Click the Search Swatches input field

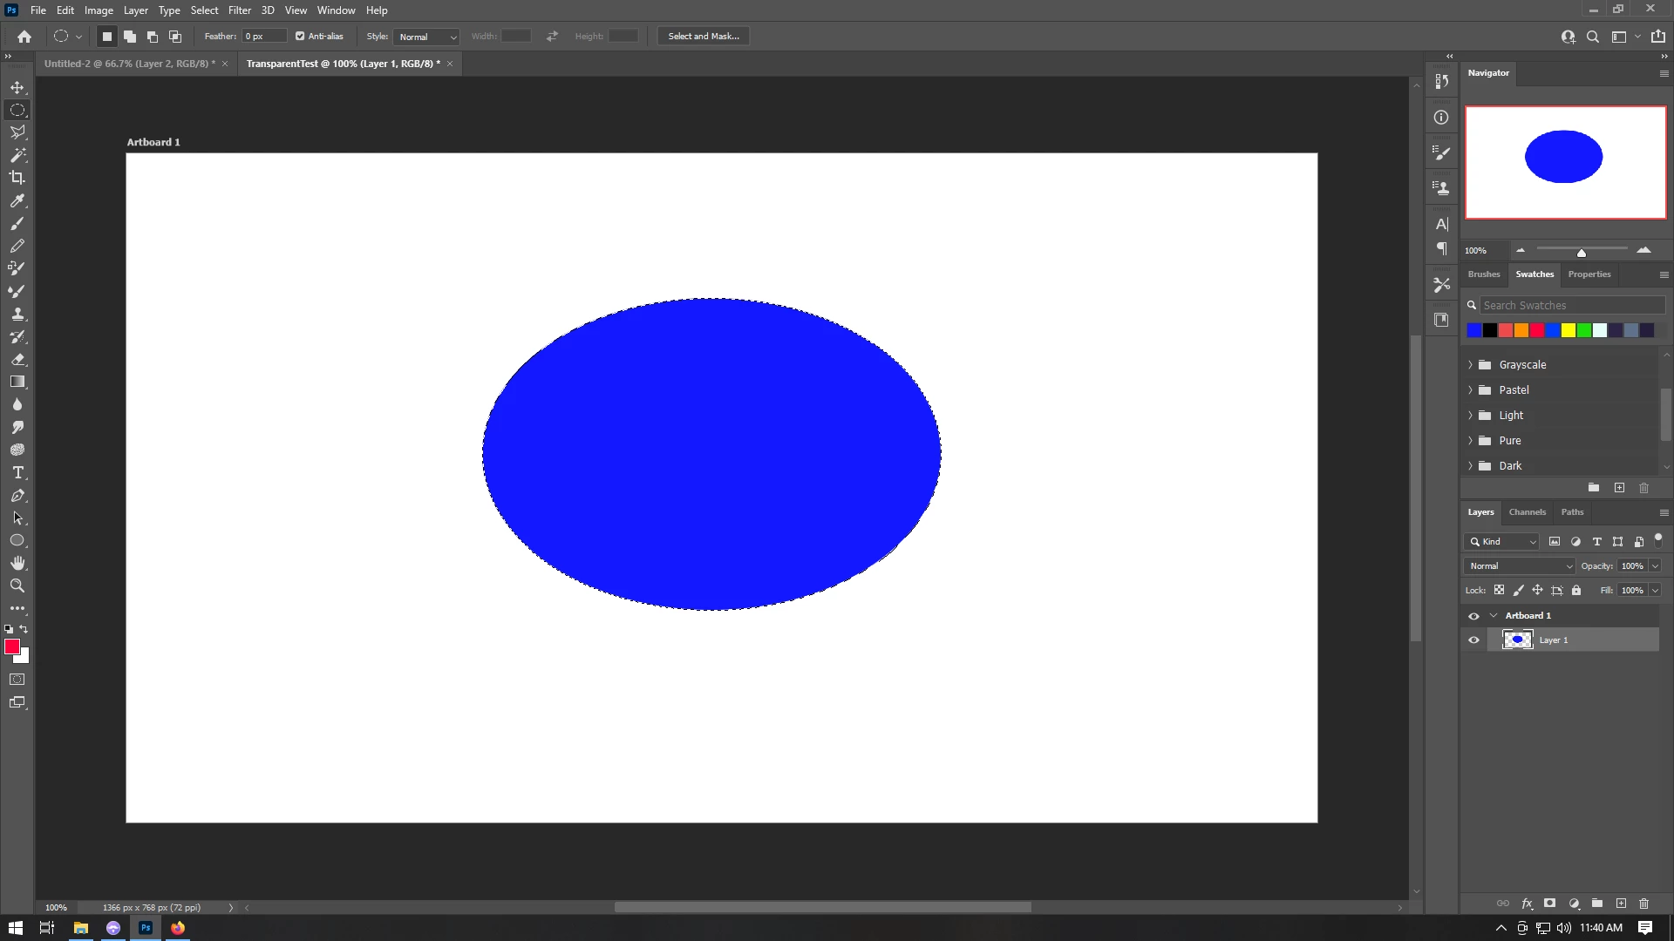1571,306
